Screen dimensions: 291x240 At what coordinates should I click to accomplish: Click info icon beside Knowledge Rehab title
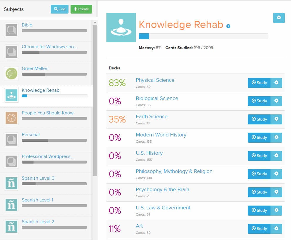point(228,26)
